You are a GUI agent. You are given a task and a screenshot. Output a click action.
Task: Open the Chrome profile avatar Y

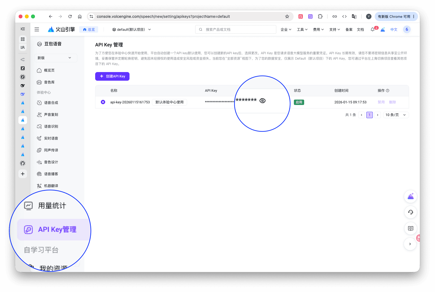(x=369, y=16)
